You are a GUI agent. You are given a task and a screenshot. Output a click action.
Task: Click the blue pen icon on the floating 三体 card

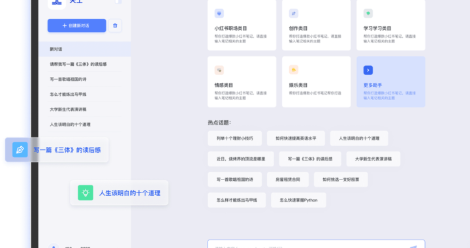pos(20,149)
